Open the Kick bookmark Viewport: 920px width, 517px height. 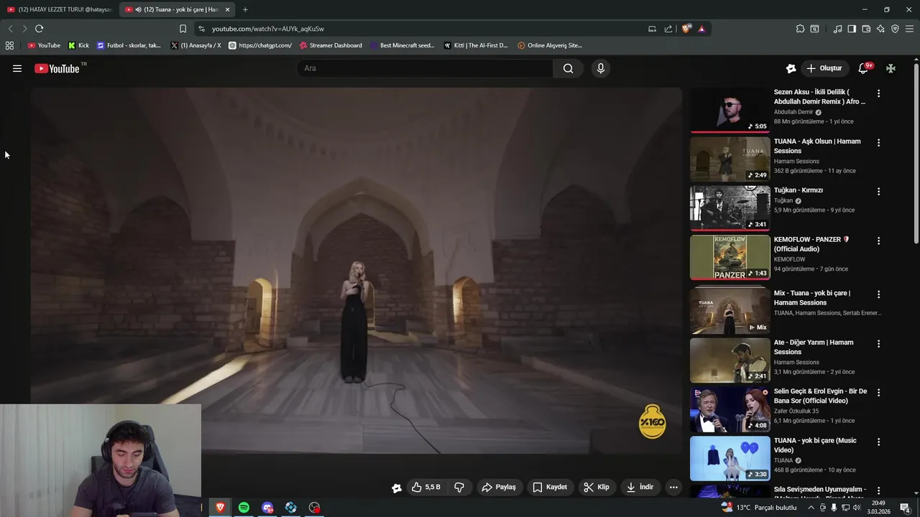coord(78,45)
